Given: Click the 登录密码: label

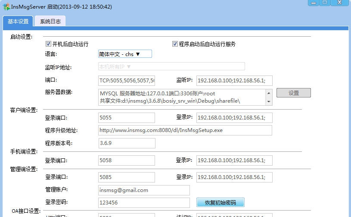Looking at the screenshot, I should 56,202.
